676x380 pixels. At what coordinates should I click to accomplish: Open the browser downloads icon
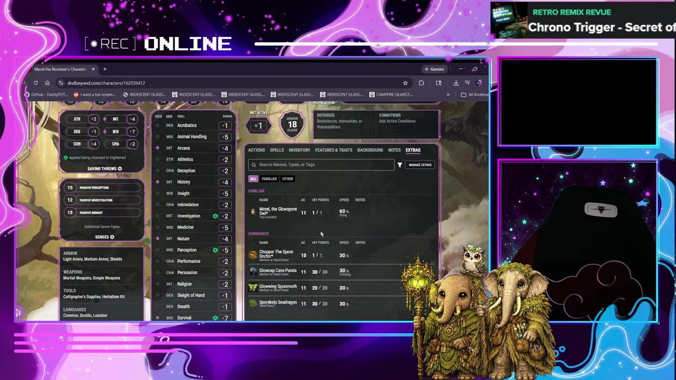456,83
